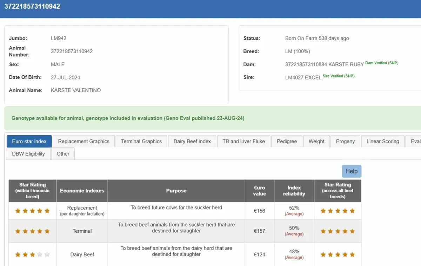
Task: Select the Euro-star index tab
Action: [29, 141]
